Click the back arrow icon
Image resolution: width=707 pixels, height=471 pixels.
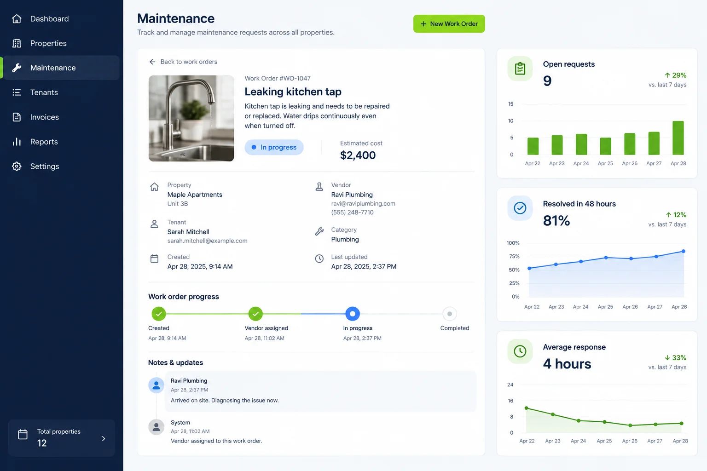(x=152, y=62)
